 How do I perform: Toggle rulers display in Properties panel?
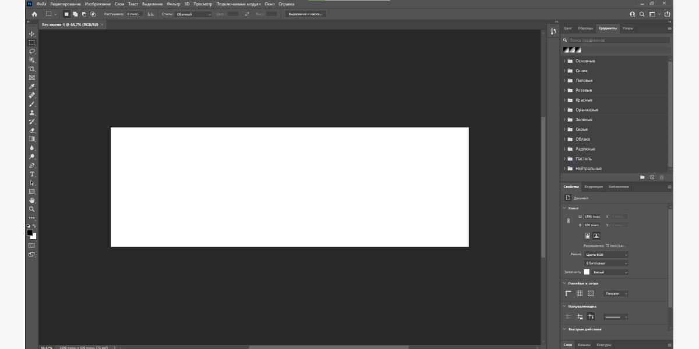(x=569, y=293)
